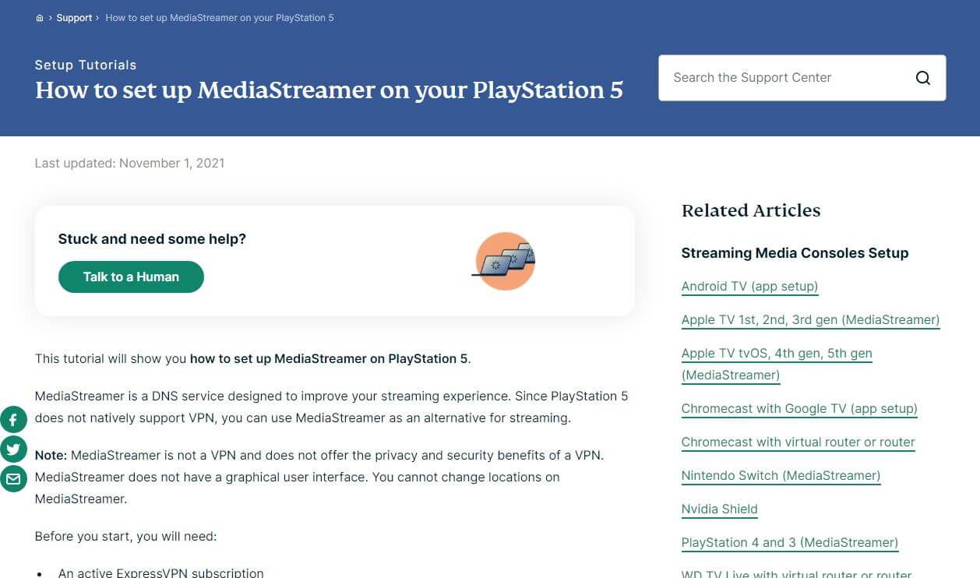Screen dimensions: 980x578
Task: Open the Nvidia Shield article
Action: click(719, 509)
